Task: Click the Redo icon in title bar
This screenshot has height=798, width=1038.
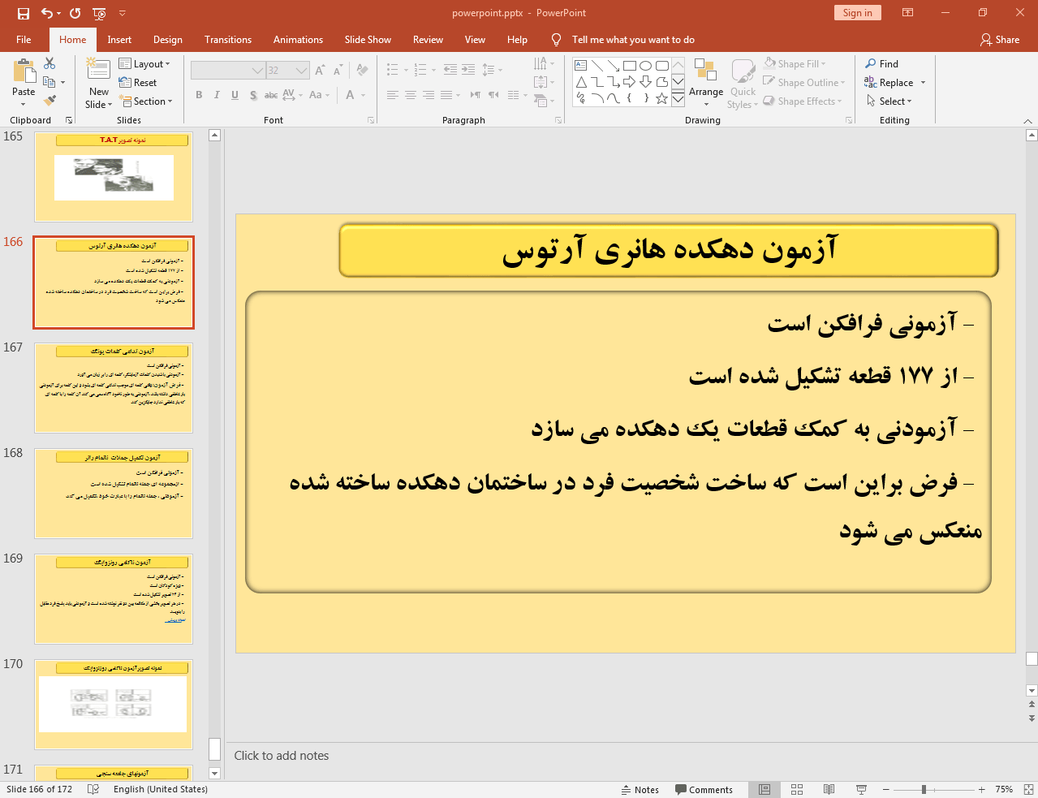Action: click(x=75, y=13)
